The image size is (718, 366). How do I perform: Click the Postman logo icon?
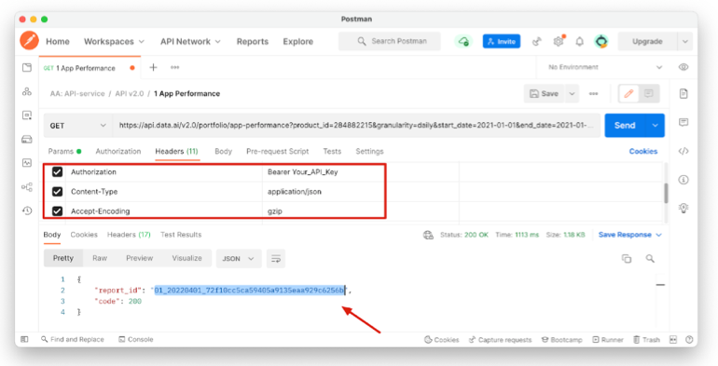pyautogui.click(x=29, y=41)
